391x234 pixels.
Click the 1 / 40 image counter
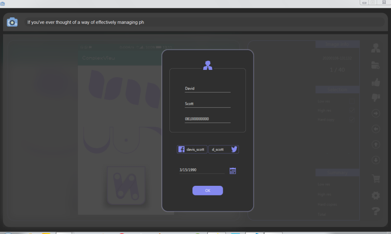[x=337, y=70]
